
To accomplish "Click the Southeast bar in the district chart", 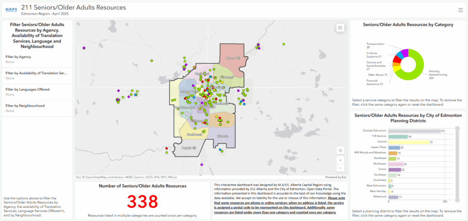I will (x=392, y=175).
